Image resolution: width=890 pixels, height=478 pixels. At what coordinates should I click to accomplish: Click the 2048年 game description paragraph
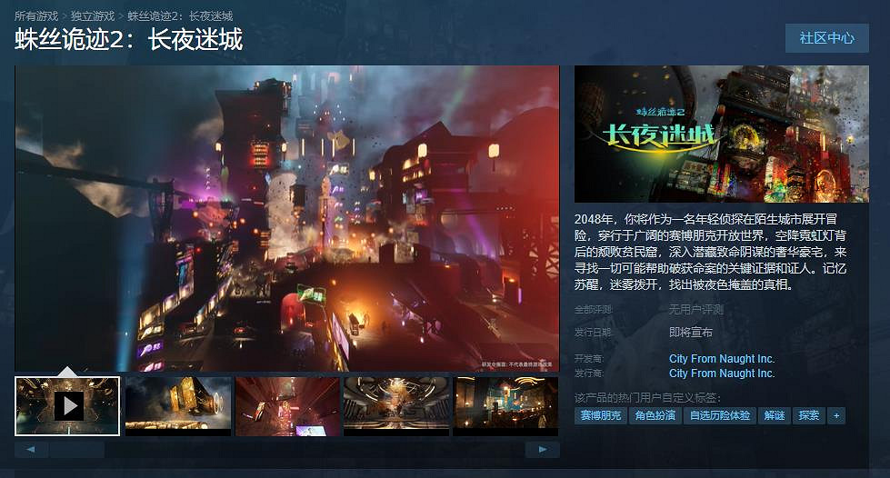tap(710, 252)
